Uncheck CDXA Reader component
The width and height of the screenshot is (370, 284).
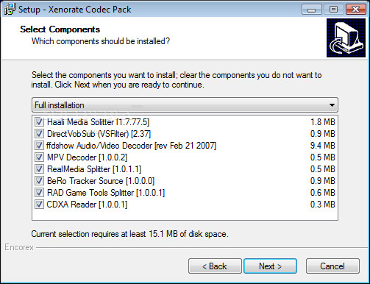39,205
